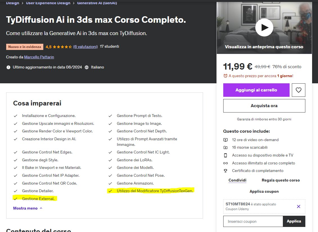Open the 6 valutazioni ratings link
The image size is (318, 232).
coord(85,46)
